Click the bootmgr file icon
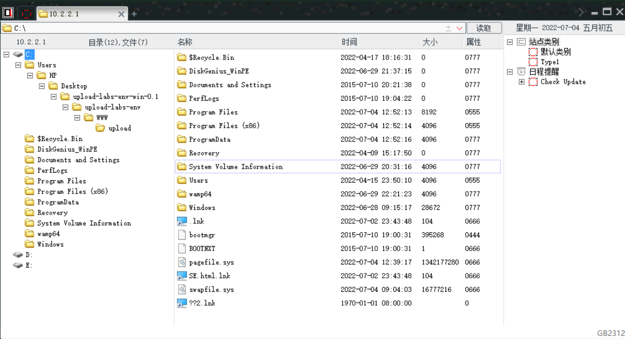 (182, 235)
